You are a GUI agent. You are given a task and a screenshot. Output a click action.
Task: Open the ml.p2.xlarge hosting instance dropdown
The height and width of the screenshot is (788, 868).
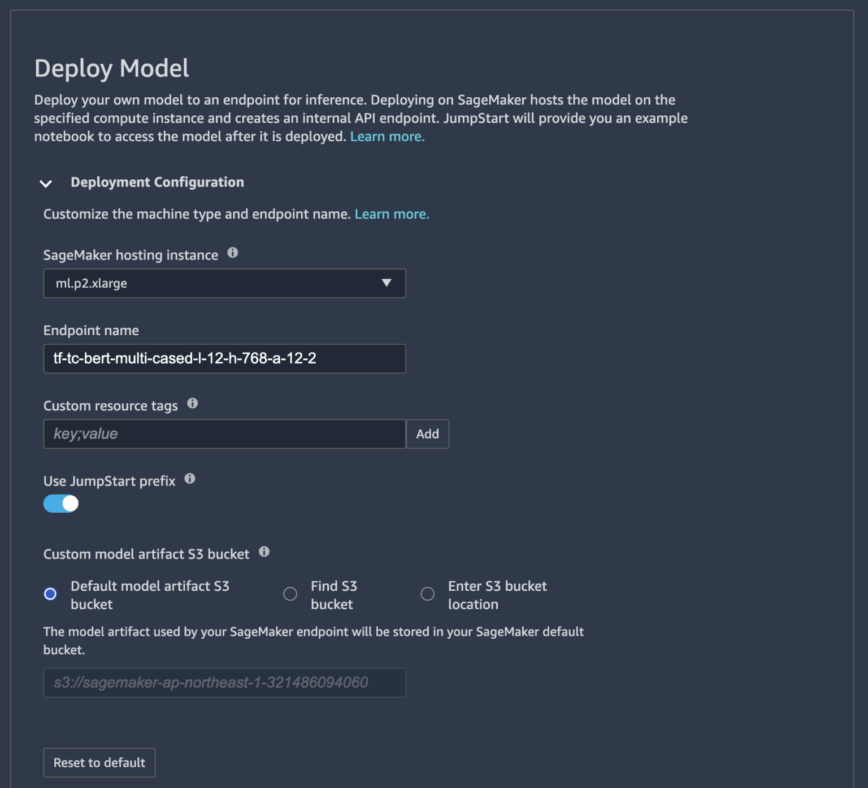(224, 283)
